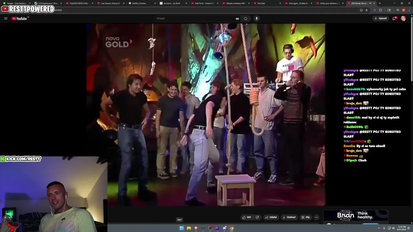Open browser three-dot menu

coord(409,10)
